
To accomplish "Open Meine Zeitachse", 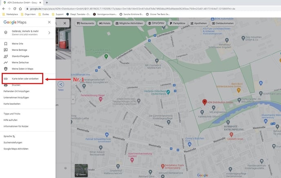I will click(20, 63).
